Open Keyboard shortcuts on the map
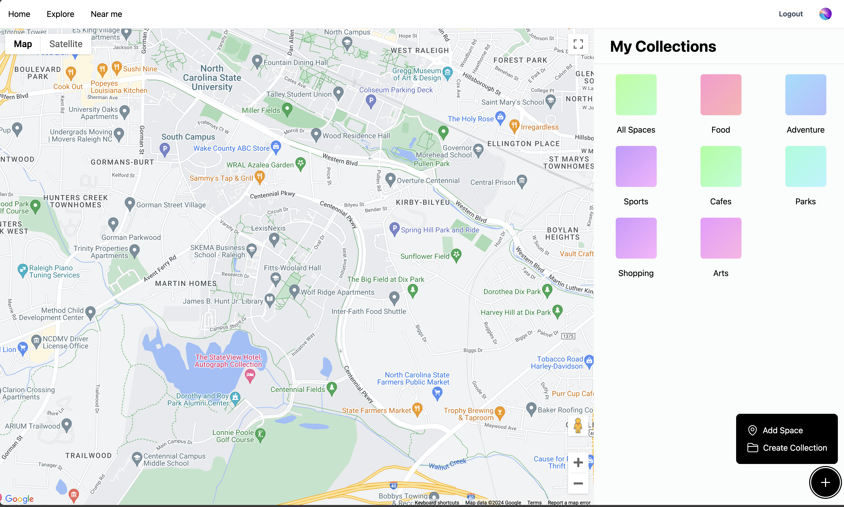 point(437,503)
